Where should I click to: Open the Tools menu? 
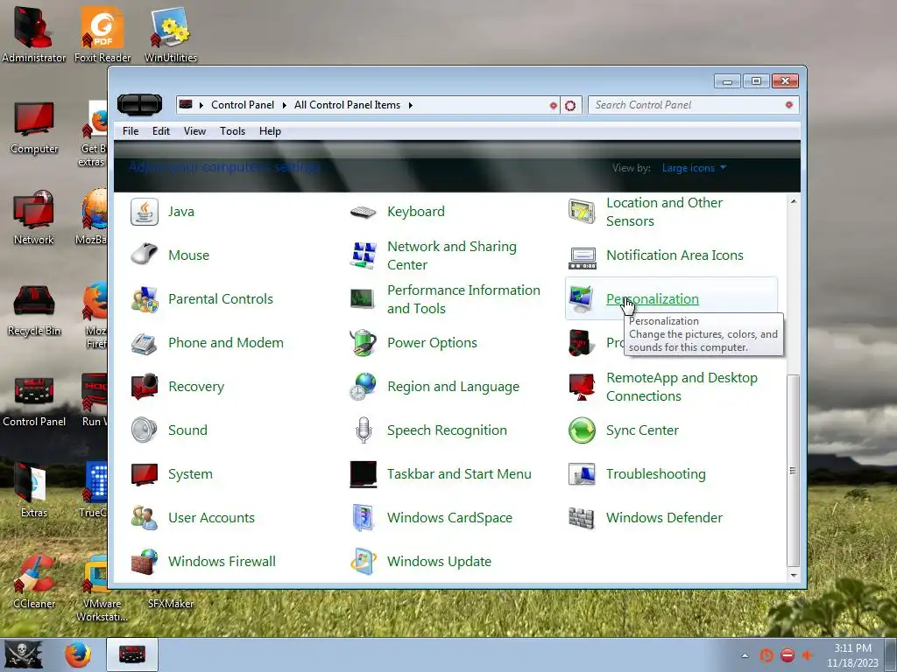[x=232, y=131]
